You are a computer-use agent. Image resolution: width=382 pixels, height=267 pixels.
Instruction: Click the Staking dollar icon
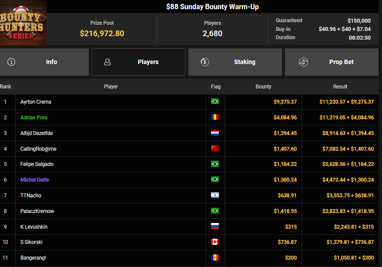[205, 62]
